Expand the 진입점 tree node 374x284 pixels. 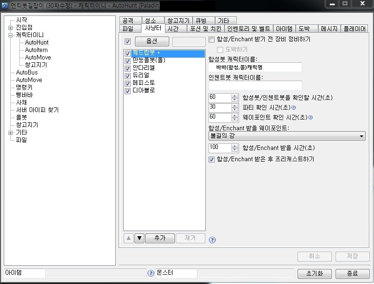coord(10,28)
